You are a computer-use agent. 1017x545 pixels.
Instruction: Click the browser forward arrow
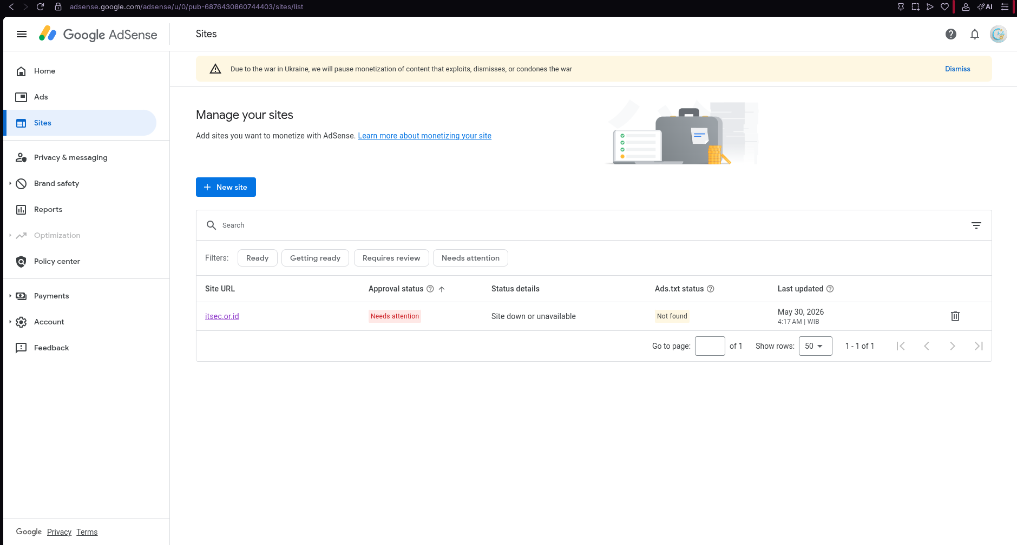tap(25, 6)
